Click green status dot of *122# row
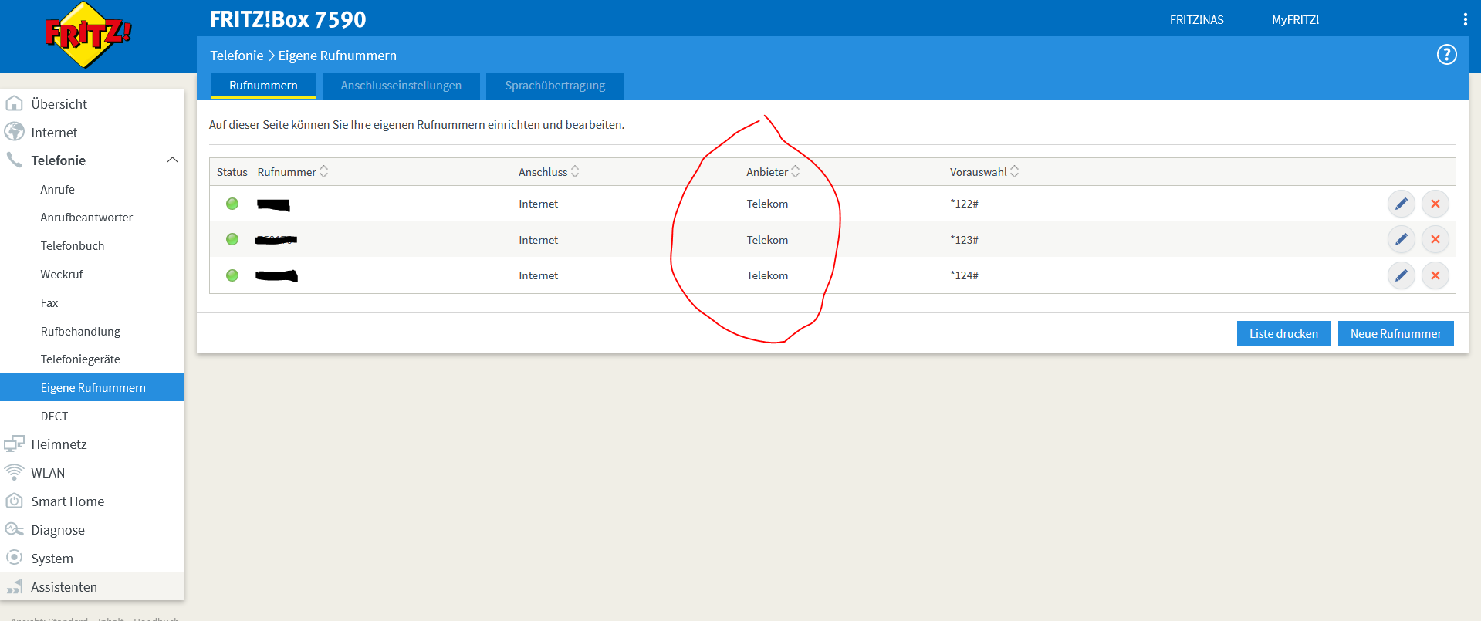This screenshot has width=1481, height=621. pyautogui.click(x=232, y=204)
